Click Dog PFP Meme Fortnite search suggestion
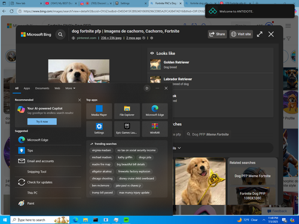The image size is (299, 224). (208, 134)
